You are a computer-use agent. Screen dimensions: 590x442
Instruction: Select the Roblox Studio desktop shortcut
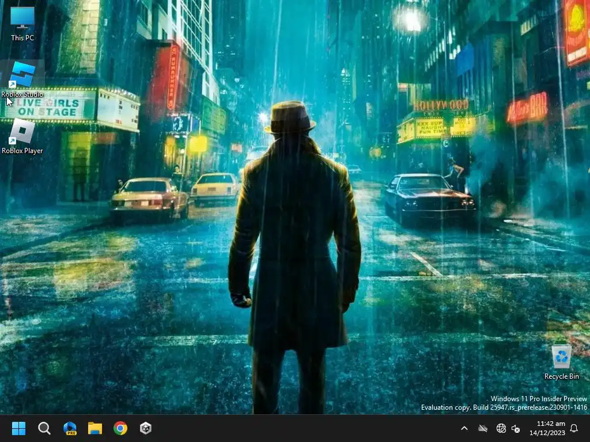[x=22, y=79]
